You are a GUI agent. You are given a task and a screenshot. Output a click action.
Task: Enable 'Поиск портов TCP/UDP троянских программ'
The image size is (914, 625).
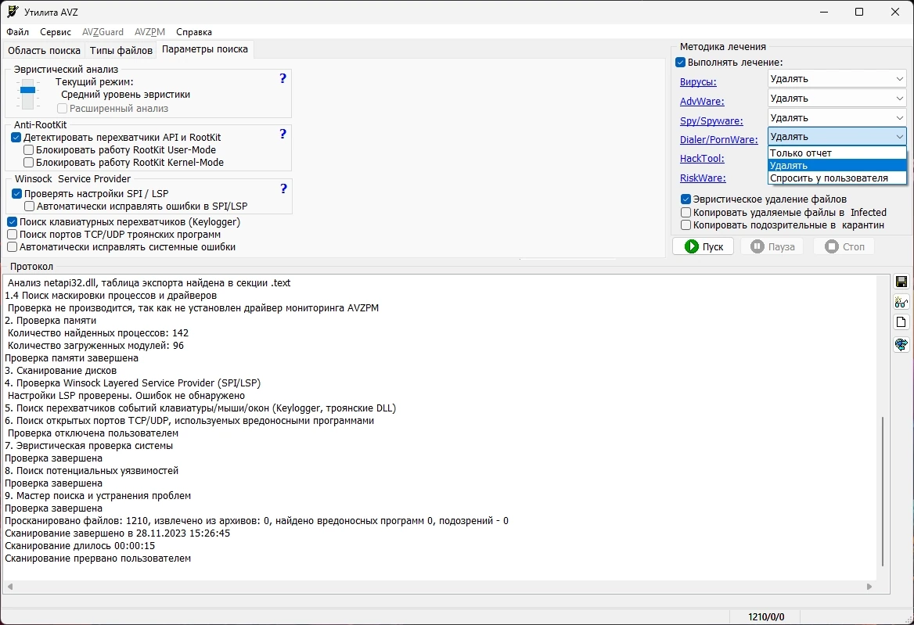pyautogui.click(x=13, y=234)
